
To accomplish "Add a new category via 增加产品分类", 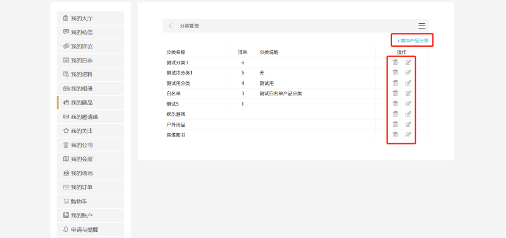I will [413, 41].
